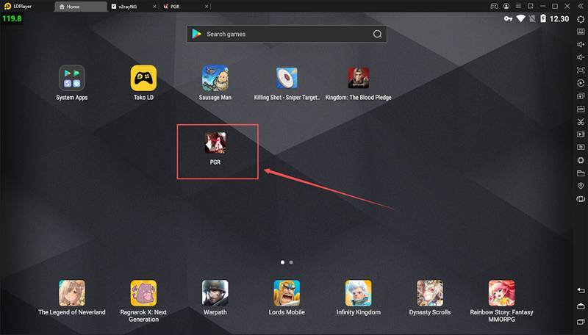Image resolution: width=588 pixels, height=335 pixels.
Task: Open the keyboard mapping tool
Action: (x=581, y=32)
